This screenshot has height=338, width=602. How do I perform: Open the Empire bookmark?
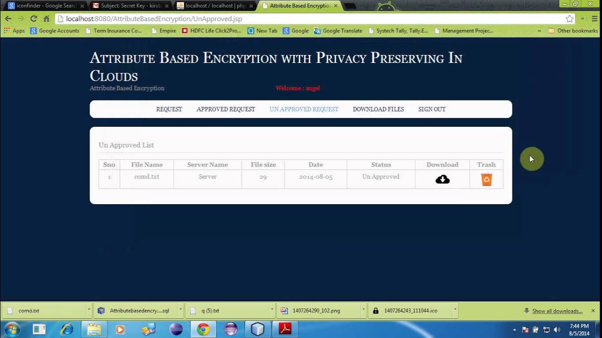click(x=164, y=31)
